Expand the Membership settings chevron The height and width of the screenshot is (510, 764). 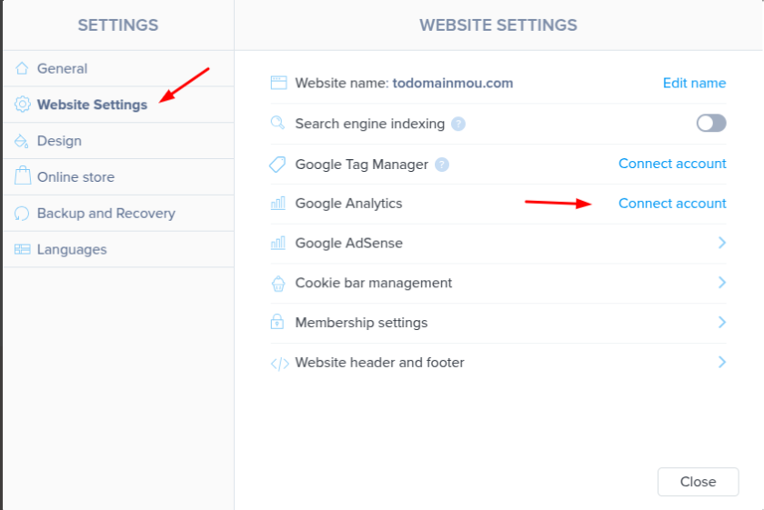(722, 322)
